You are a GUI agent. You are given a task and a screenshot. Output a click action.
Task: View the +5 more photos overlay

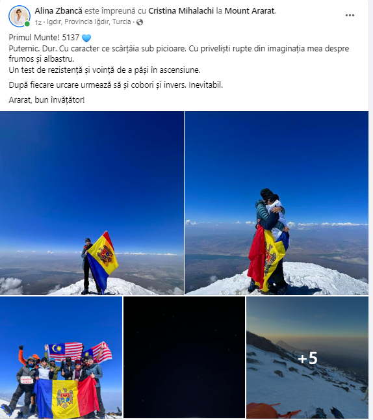tap(307, 358)
